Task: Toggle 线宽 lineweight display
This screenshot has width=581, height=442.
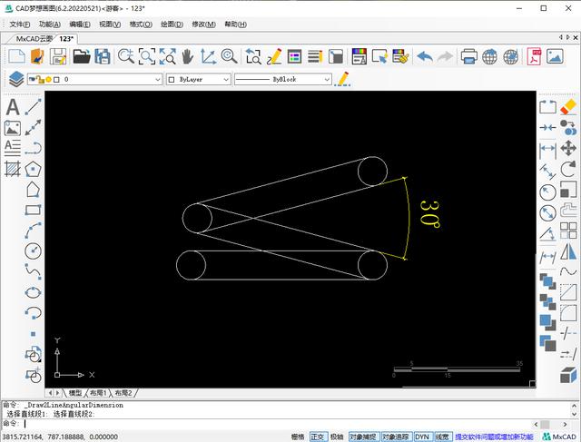Action: 442,437
